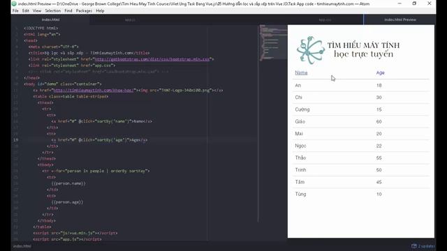Select table cell 'Thảo'
The image size is (447, 251).
click(x=300, y=158)
